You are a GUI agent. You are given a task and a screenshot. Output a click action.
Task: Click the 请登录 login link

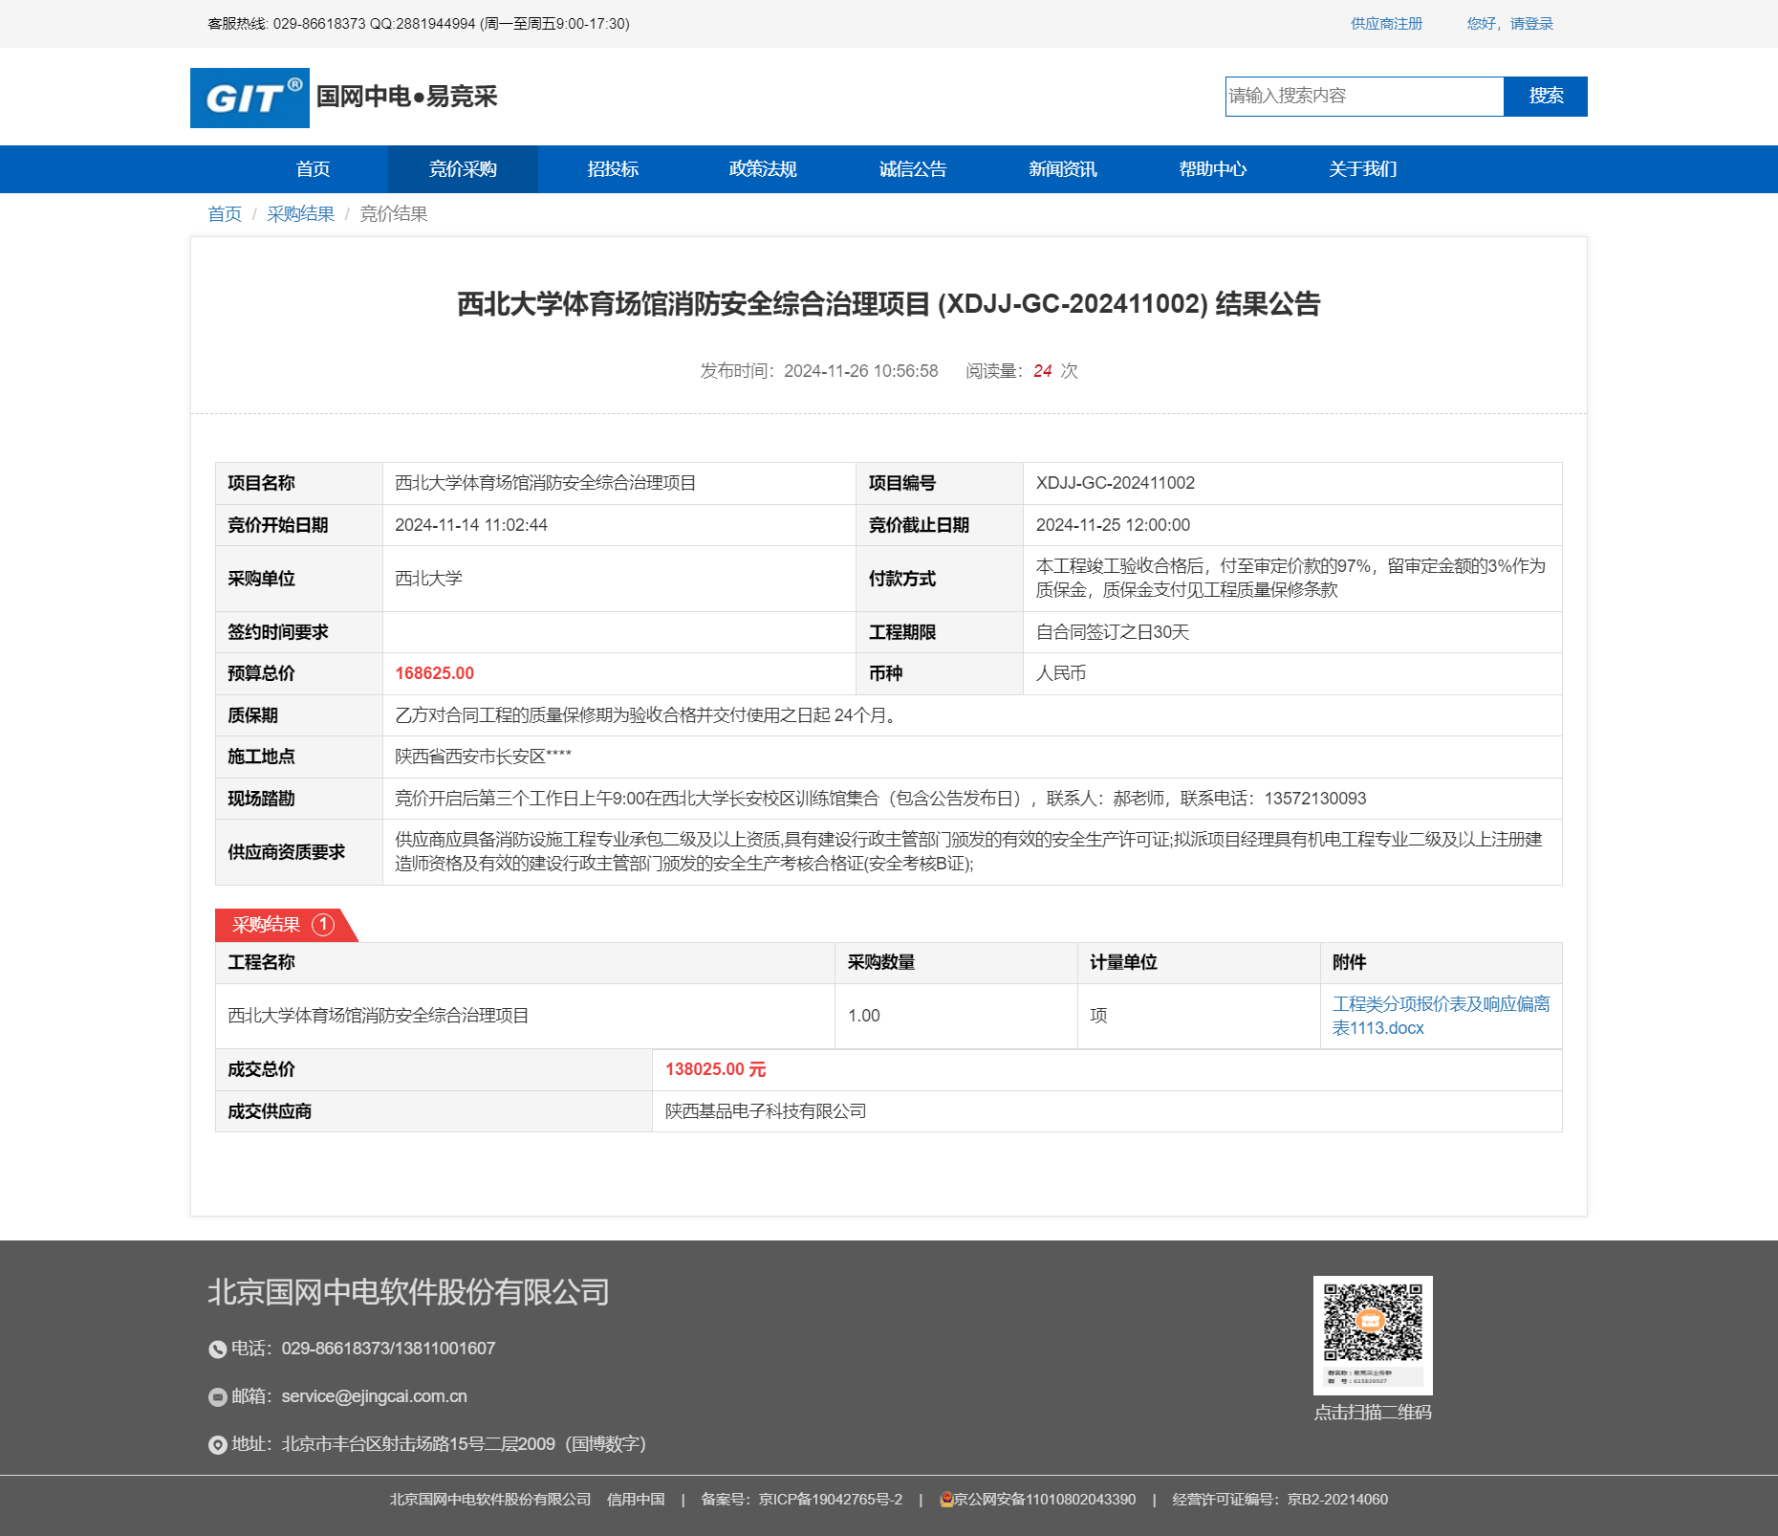coord(1531,24)
